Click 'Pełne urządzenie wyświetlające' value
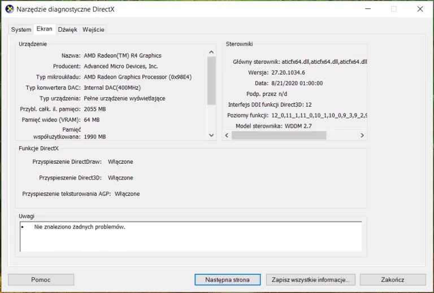 (124, 99)
